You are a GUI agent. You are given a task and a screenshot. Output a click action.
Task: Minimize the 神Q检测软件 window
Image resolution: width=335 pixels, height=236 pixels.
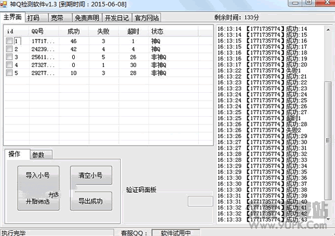[296, 3]
